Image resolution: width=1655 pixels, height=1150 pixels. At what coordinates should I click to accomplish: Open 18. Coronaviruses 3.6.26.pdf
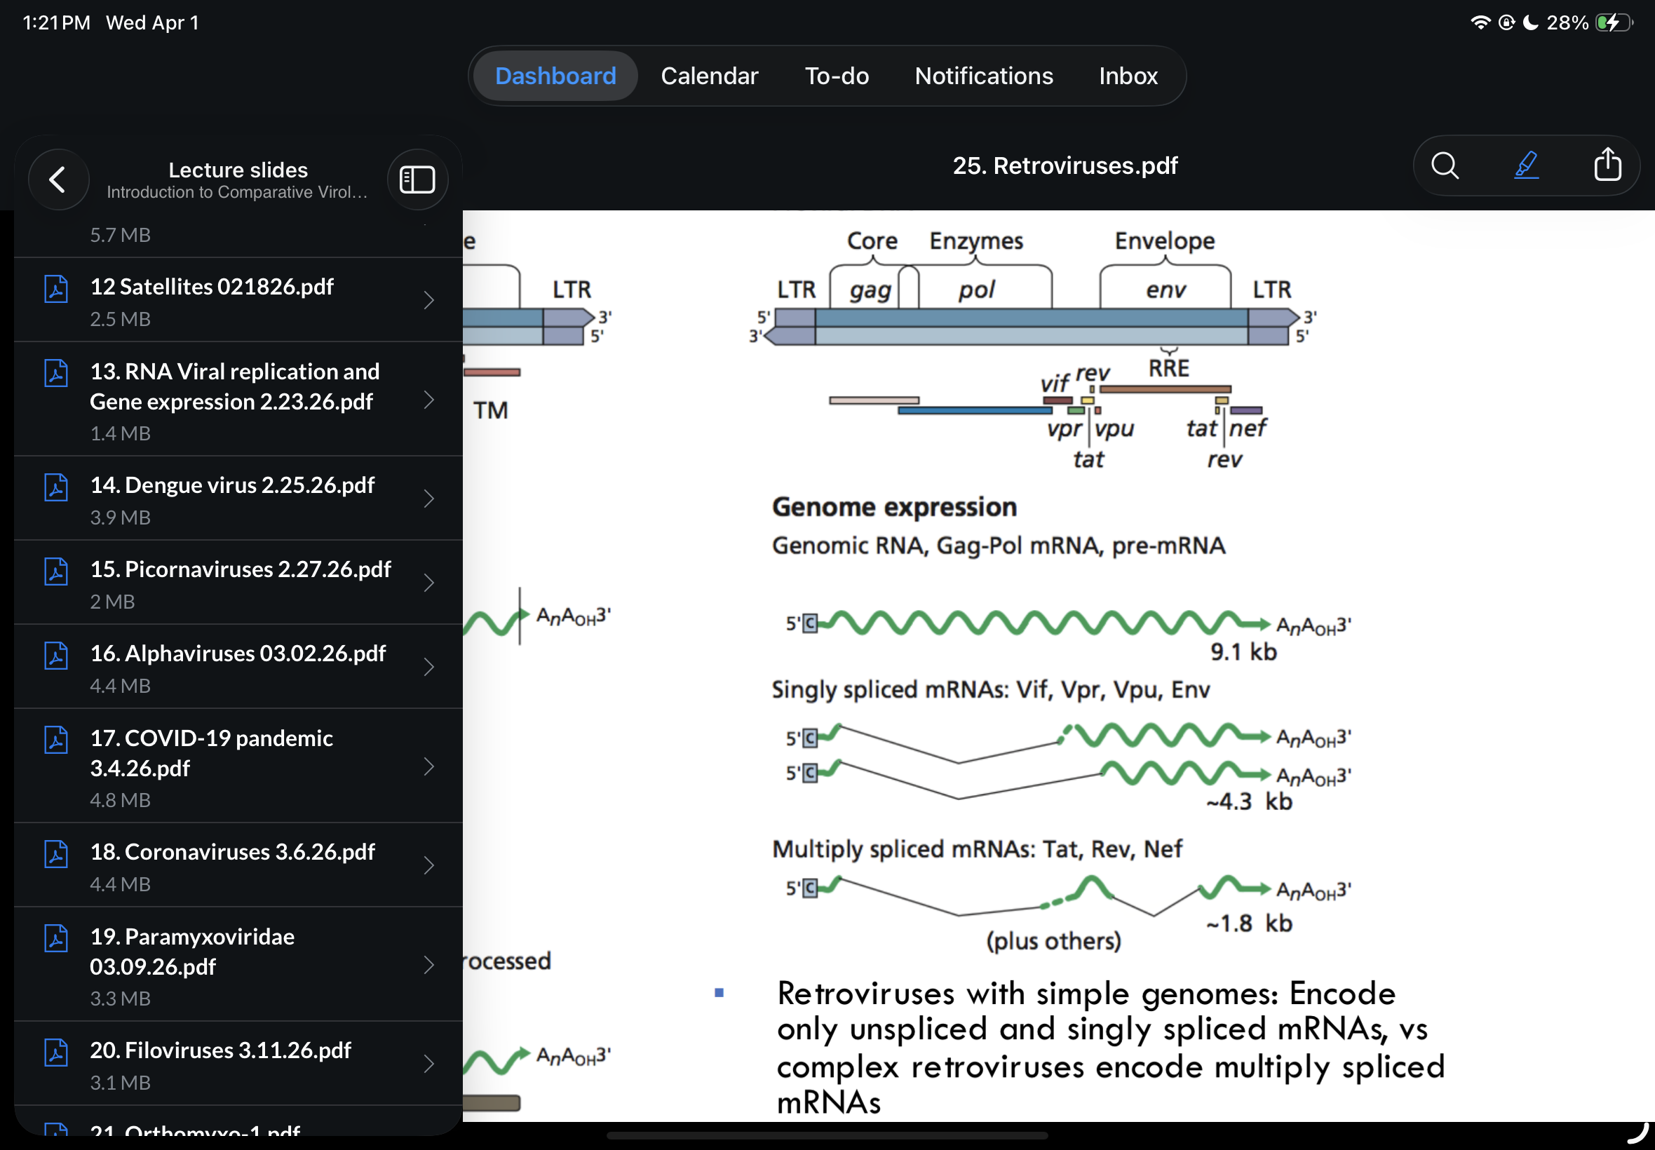click(238, 865)
